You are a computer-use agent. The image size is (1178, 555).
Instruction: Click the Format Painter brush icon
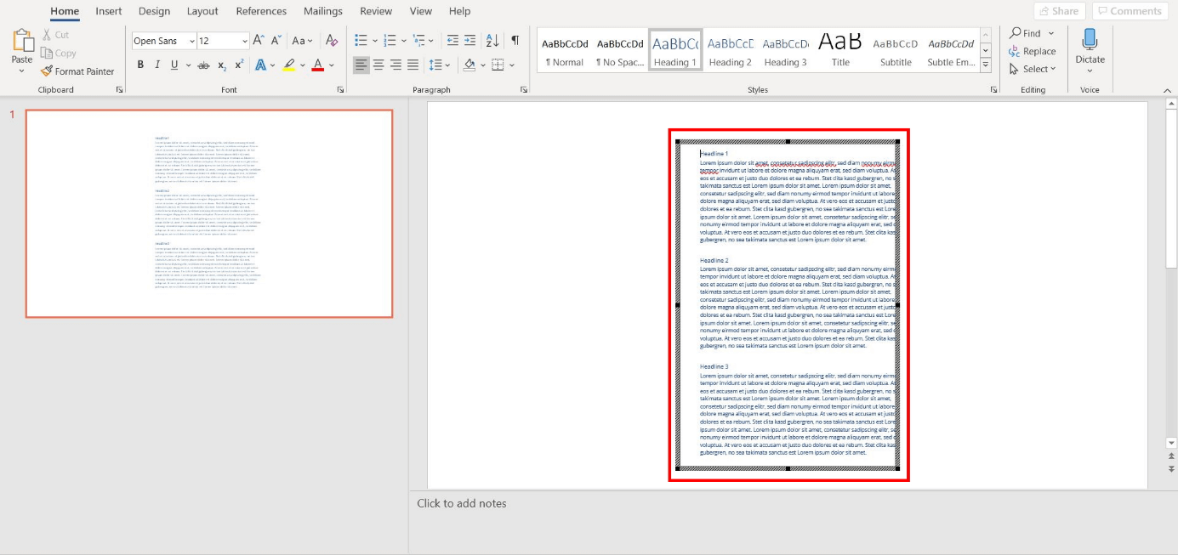47,71
